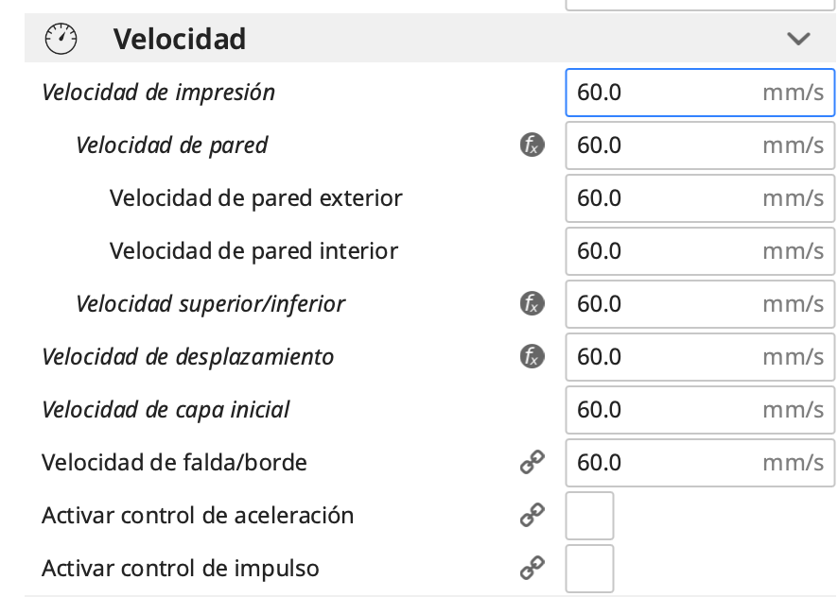
Task: Click link icon for Activar control de aceleración
Action: click(x=532, y=516)
